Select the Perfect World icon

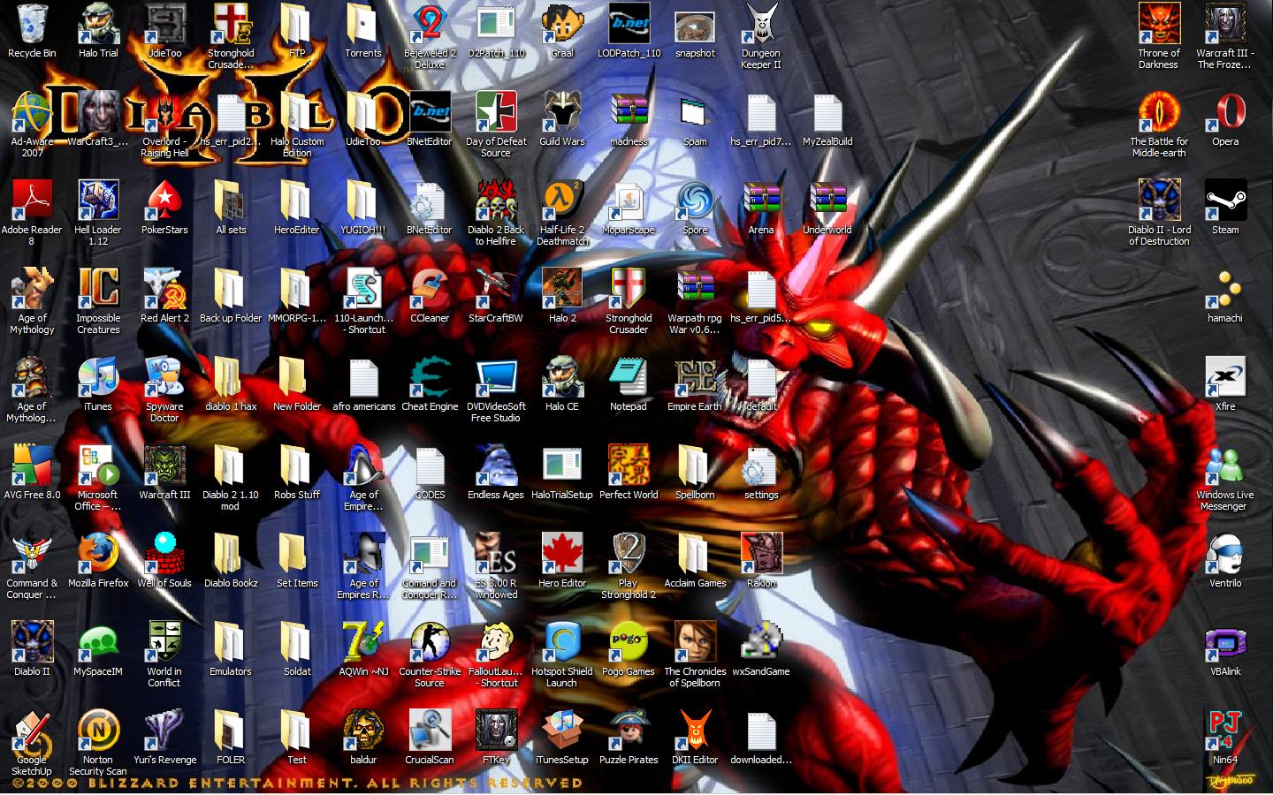(629, 466)
